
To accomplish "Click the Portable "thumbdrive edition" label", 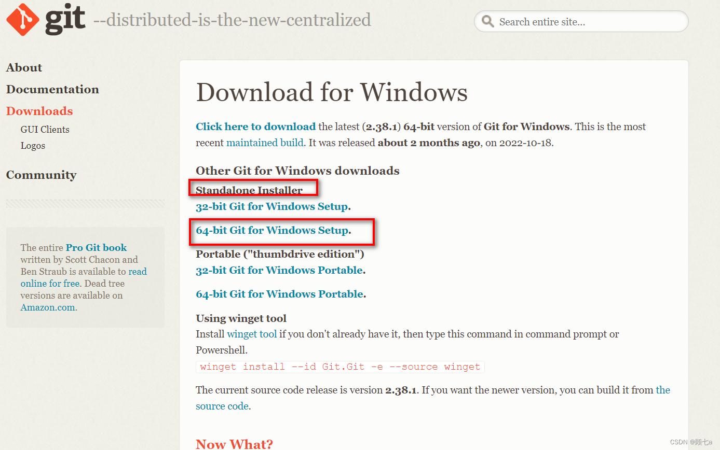I will click(x=280, y=254).
